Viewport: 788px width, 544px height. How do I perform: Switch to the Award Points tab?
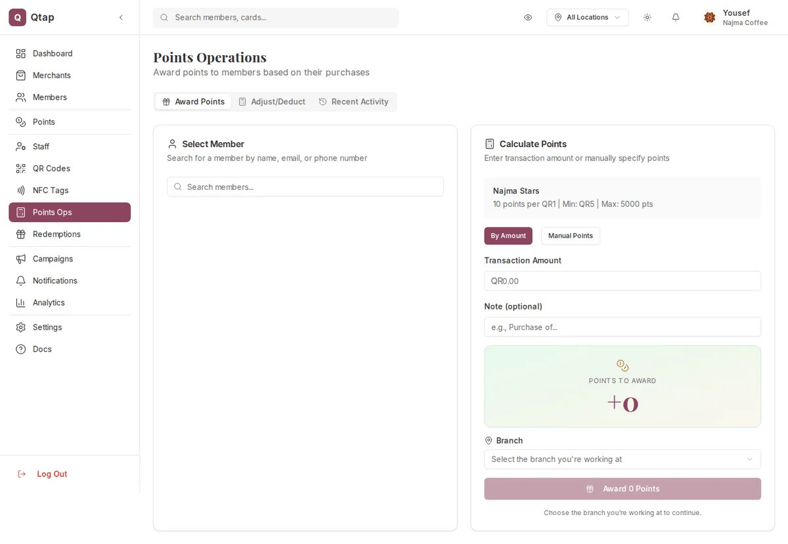[194, 102]
